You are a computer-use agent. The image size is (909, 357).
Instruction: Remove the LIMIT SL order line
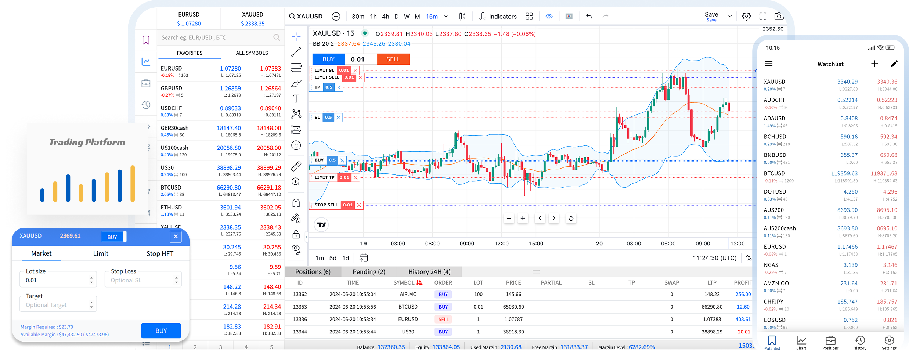355,70
